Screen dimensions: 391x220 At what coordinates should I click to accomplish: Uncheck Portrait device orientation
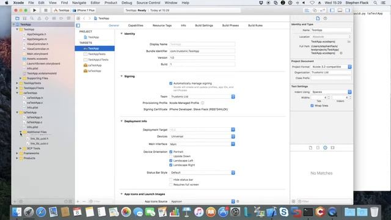171,152
